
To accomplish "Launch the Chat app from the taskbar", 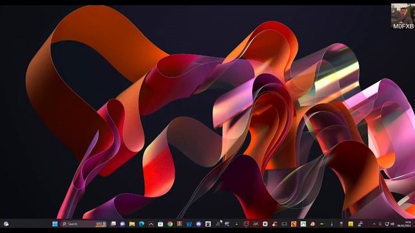I will click(123, 224).
